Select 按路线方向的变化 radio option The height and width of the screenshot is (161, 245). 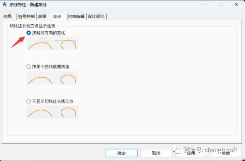[46, 33]
